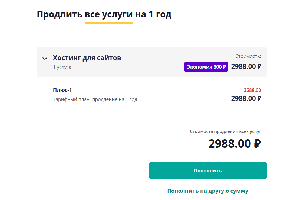
Task: Click the 2988.00 ₽ price in the hosting header
Action: (x=246, y=67)
